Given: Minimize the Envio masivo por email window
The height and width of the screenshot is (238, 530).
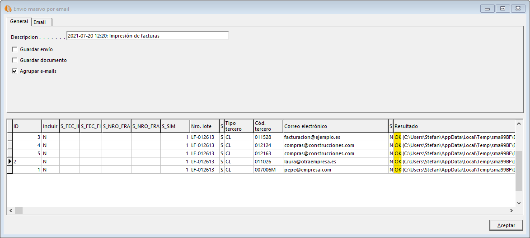Looking at the screenshot, I should click(488, 9).
